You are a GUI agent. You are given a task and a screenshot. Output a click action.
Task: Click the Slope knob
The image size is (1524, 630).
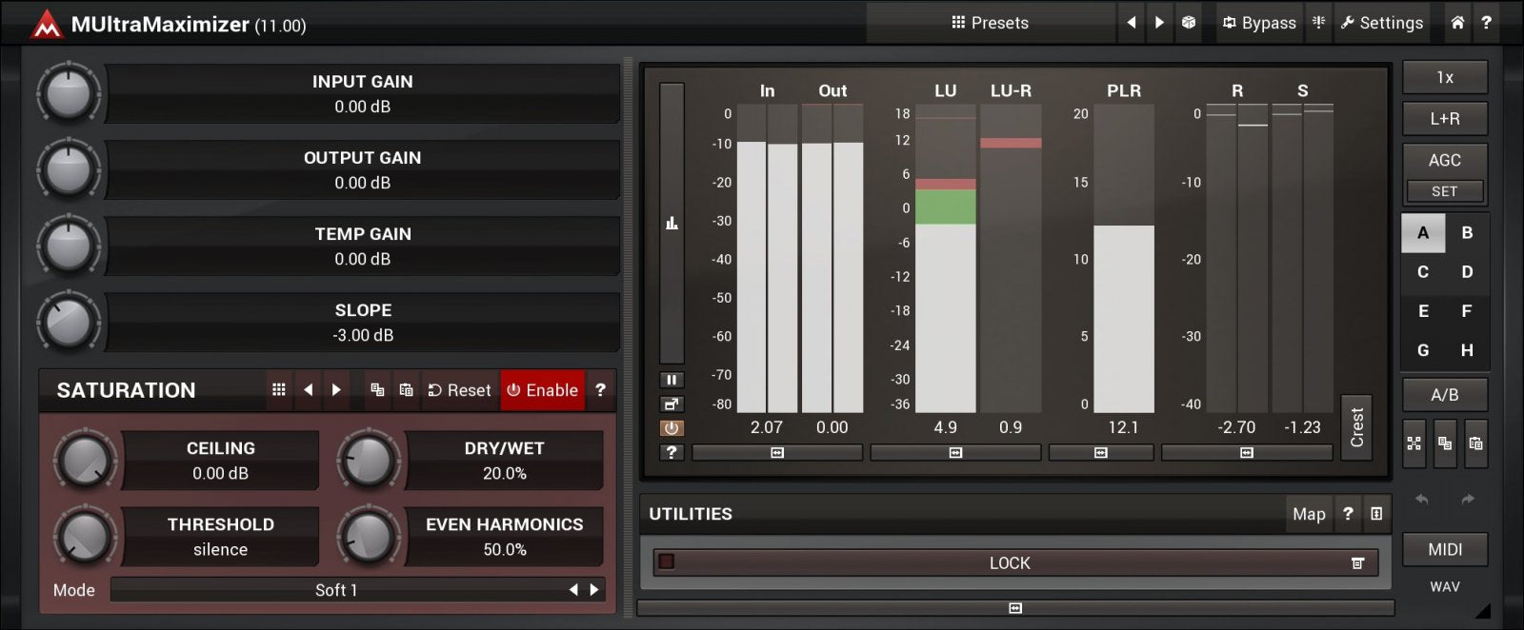pyautogui.click(x=69, y=322)
